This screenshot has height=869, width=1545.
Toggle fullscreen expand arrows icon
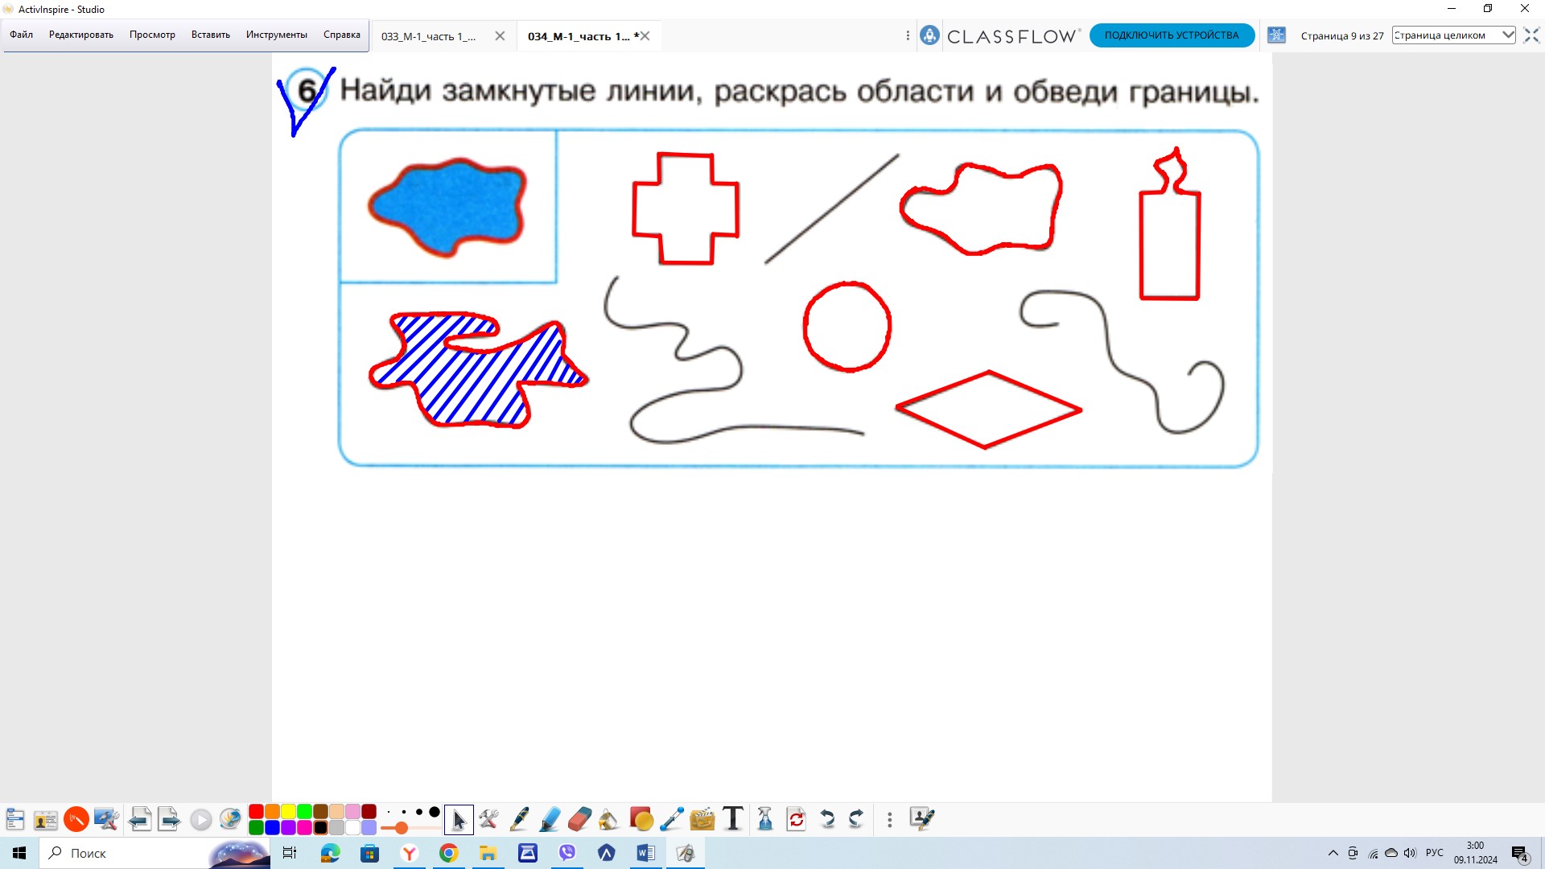click(1531, 35)
